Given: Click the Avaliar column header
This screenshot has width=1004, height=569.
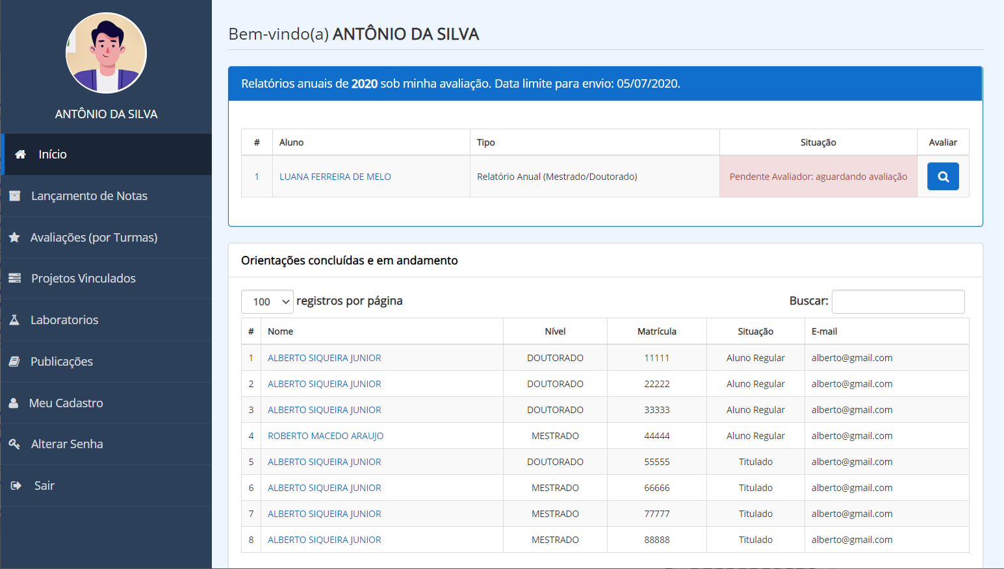Looking at the screenshot, I should click(943, 142).
